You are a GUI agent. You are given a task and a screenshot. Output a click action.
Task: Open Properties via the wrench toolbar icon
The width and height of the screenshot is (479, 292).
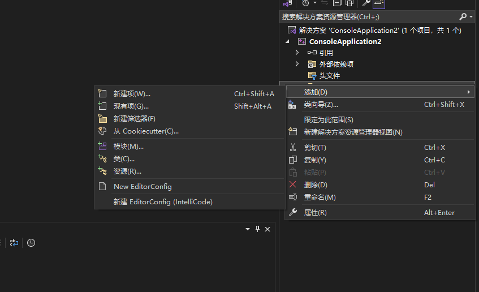pos(366,3)
